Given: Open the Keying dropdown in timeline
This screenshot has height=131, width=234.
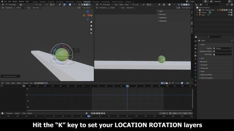Looking at the screenshot, I should [x=18, y=113].
